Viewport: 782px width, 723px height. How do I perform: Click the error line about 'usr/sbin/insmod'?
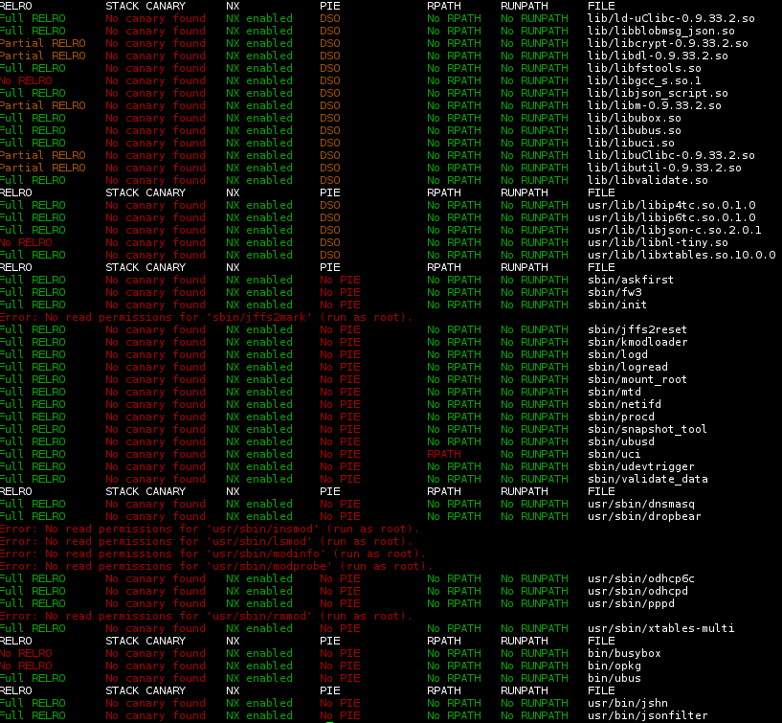210,530
